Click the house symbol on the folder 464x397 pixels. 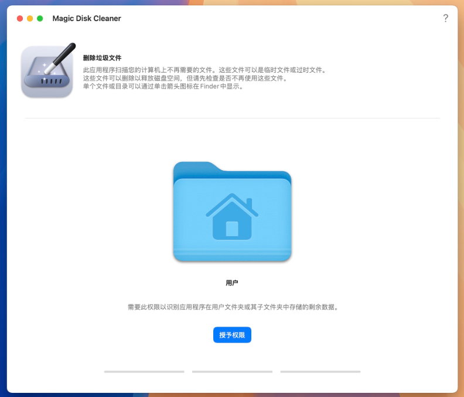point(232,217)
